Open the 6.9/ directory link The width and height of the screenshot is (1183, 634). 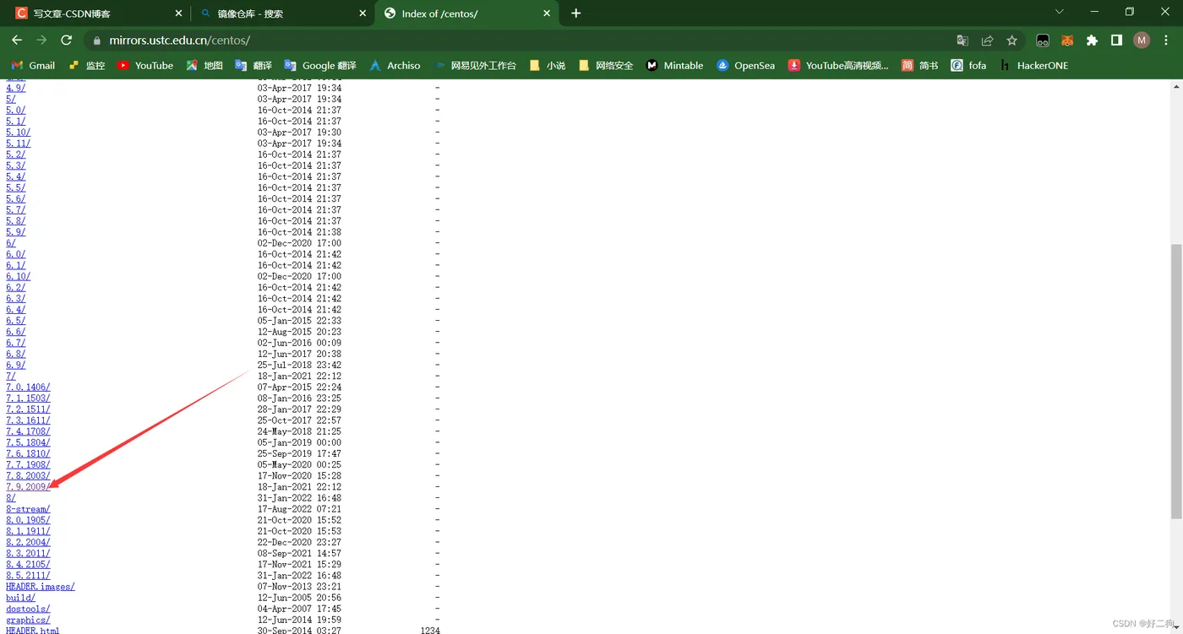(x=15, y=365)
